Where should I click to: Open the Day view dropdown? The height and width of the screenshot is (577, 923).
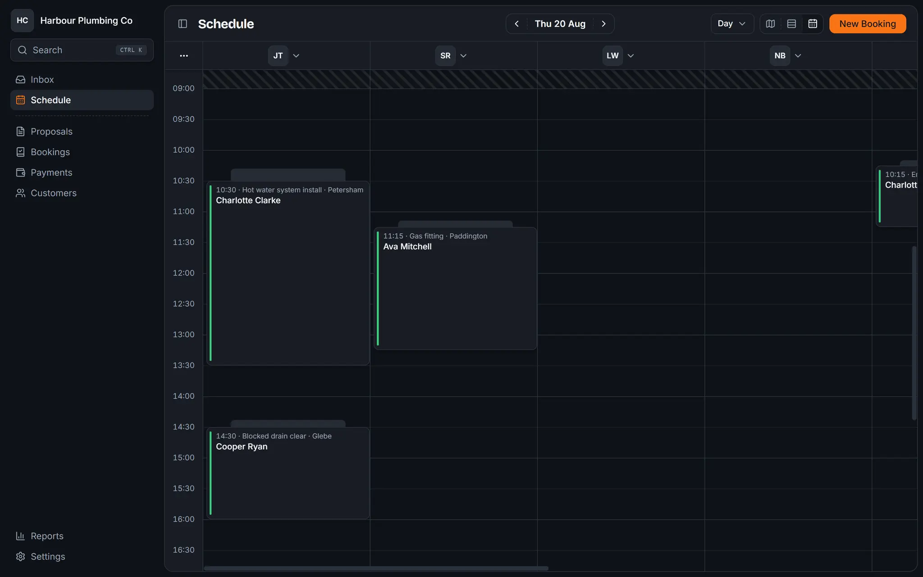point(732,24)
